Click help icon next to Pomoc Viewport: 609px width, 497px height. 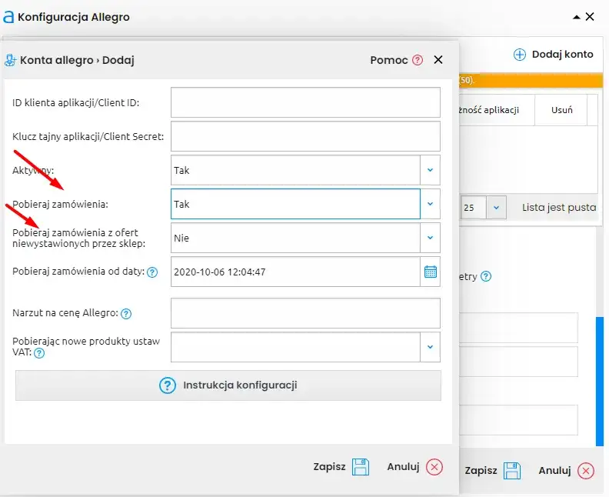click(x=418, y=60)
